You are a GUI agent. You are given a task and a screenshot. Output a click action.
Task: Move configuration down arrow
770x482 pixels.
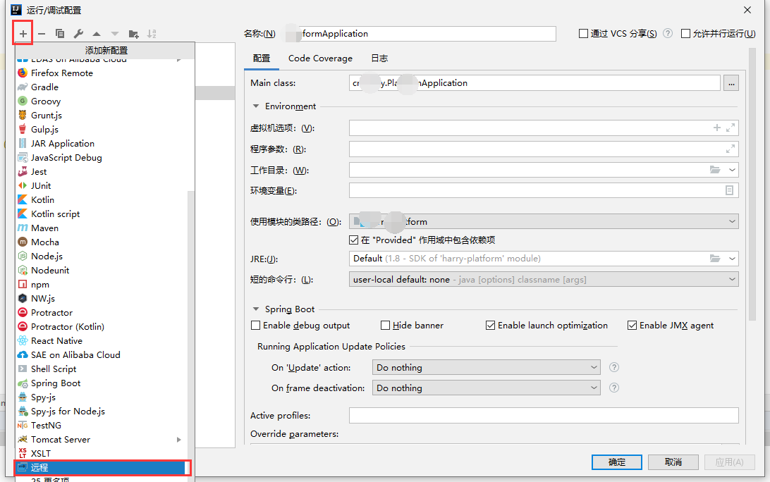(x=115, y=34)
